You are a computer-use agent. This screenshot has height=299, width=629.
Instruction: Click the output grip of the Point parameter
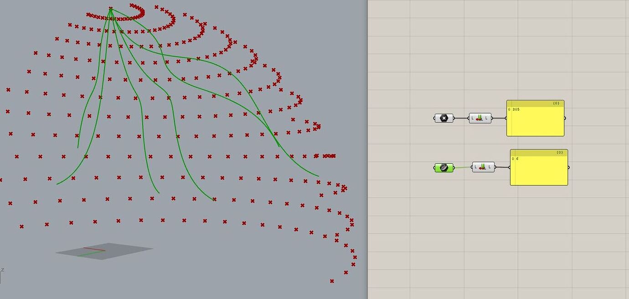tap(454, 118)
